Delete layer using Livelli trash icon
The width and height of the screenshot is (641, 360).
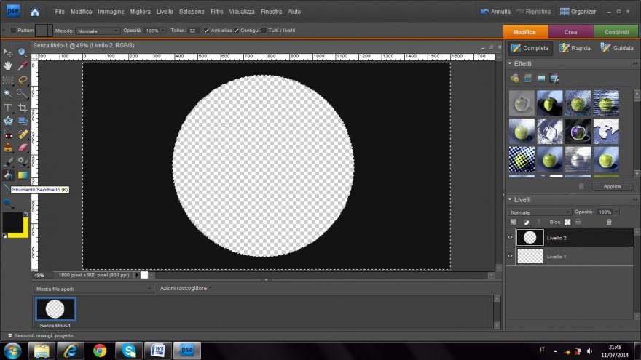609,222
